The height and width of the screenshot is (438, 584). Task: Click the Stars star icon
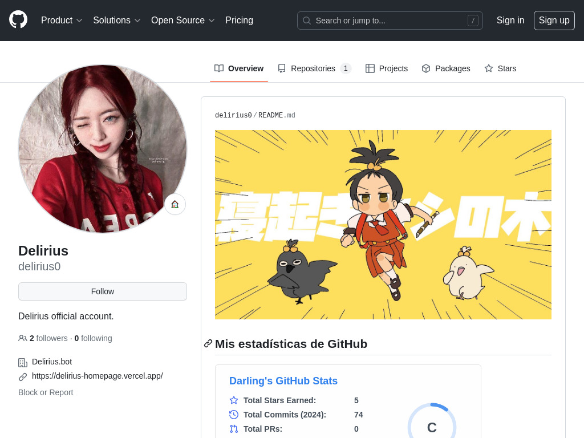click(x=489, y=68)
